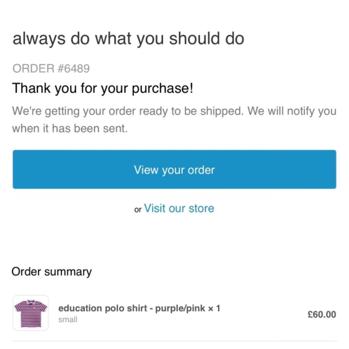This screenshot has height=349, width=349.
Task: Click the small size label
Action: tap(68, 320)
